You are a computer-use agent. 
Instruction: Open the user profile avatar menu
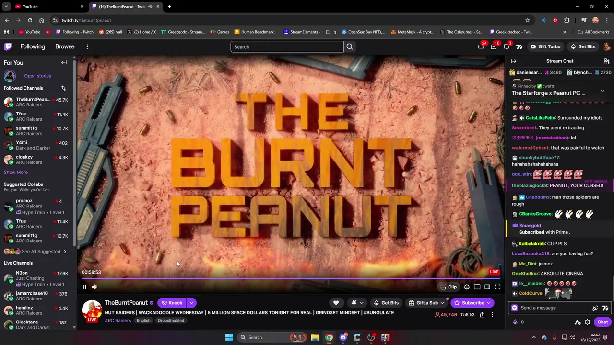tap(606, 46)
